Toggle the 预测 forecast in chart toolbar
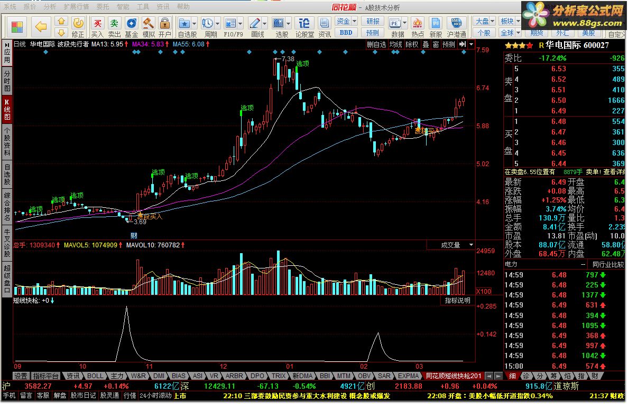Viewport: 628px width, 404px height. click(449, 44)
